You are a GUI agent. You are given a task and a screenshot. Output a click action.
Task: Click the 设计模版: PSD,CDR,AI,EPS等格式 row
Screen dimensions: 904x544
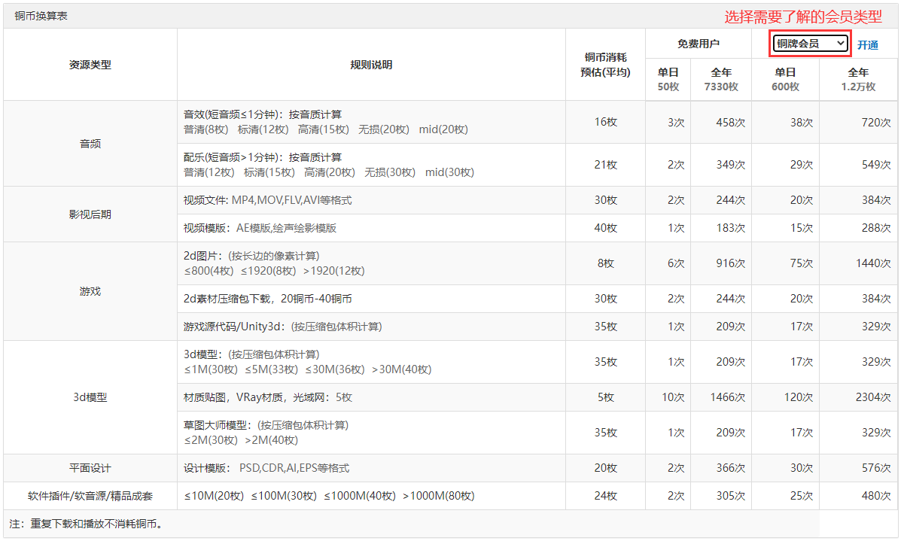click(371, 468)
